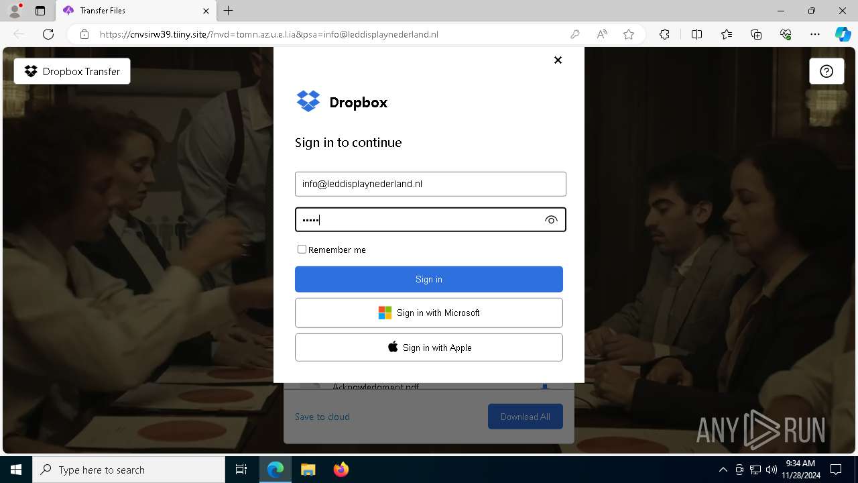This screenshot has height=483, width=858.
Task: Click the Download All button
Action: [x=526, y=417]
